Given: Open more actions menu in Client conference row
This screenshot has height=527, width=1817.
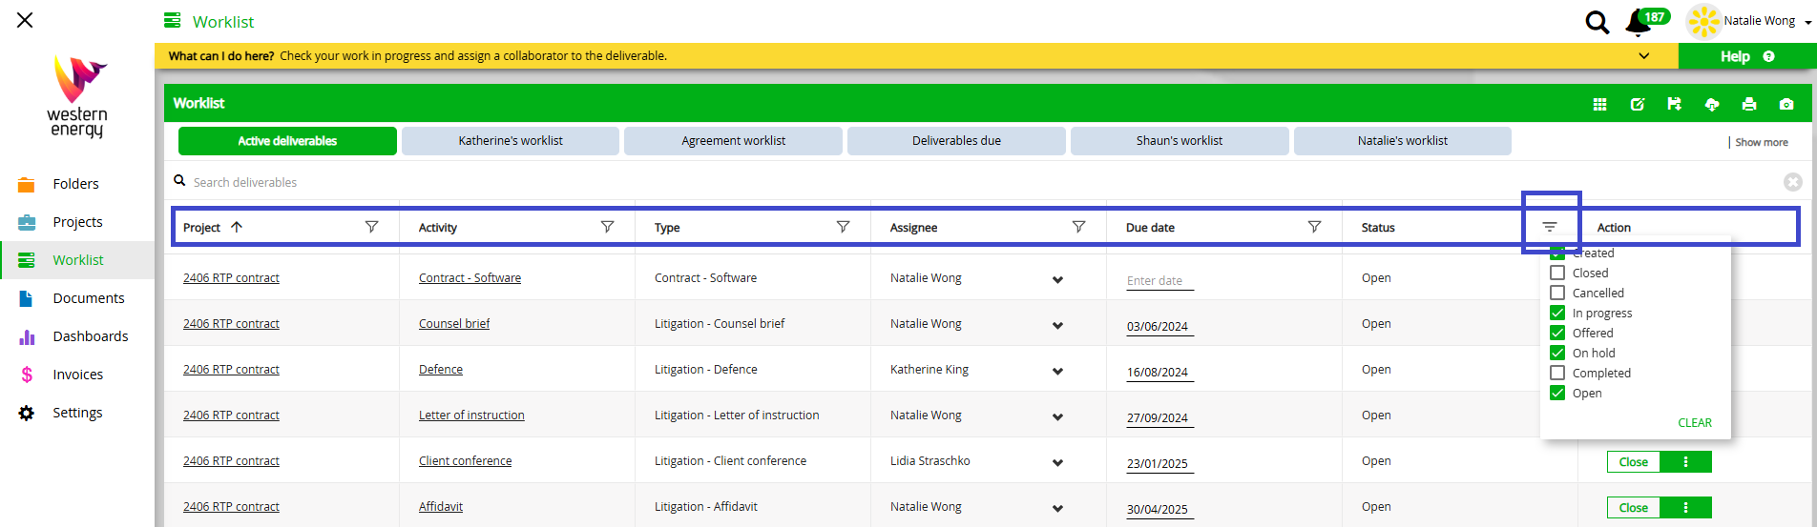Looking at the screenshot, I should click(x=1686, y=462).
